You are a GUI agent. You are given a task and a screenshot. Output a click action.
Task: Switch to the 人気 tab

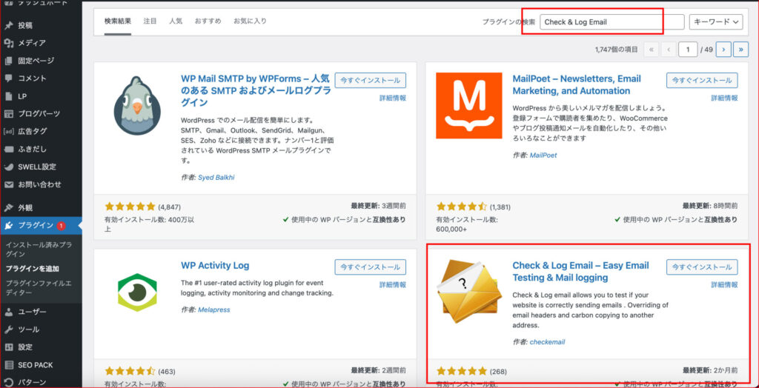pyautogui.click(x=176, y=21)
